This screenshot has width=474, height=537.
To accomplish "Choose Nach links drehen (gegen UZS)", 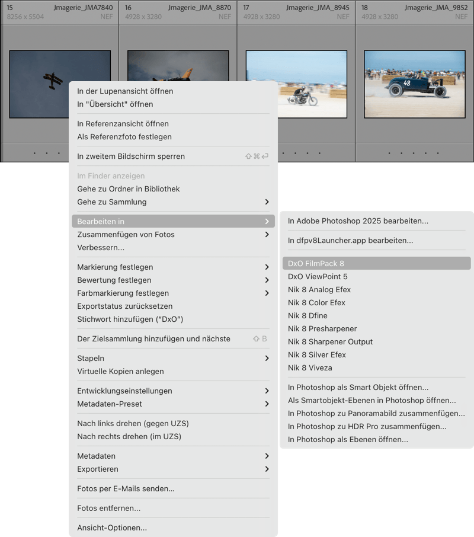I will (x=133, y=424).
